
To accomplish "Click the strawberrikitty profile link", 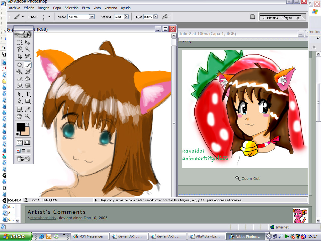I will point(43,218).
